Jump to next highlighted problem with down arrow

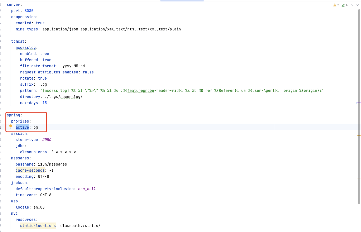358,5
